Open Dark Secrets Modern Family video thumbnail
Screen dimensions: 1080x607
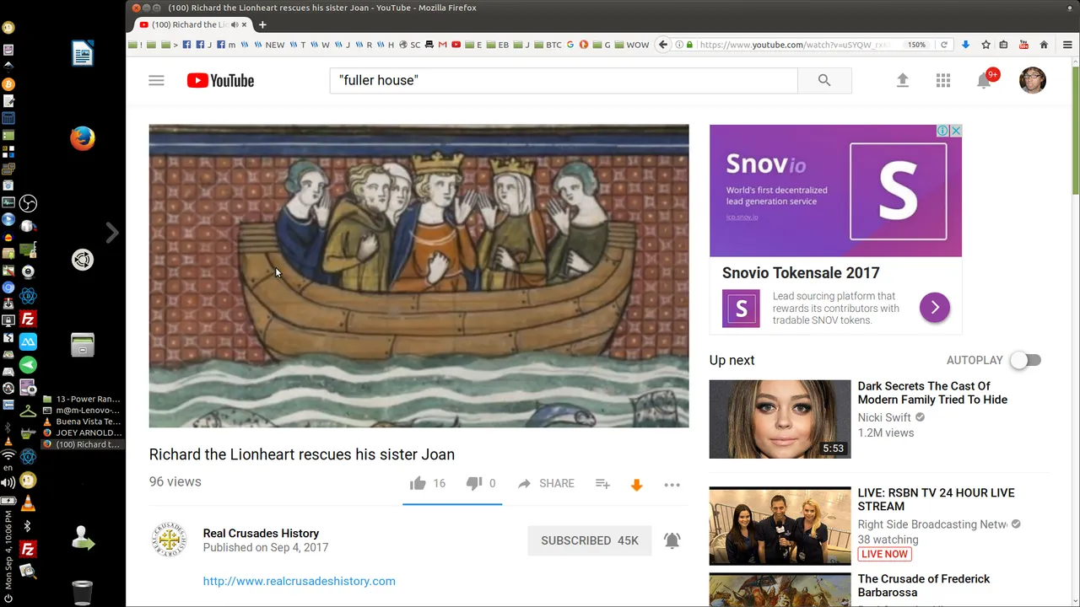[x=780, y=419]
